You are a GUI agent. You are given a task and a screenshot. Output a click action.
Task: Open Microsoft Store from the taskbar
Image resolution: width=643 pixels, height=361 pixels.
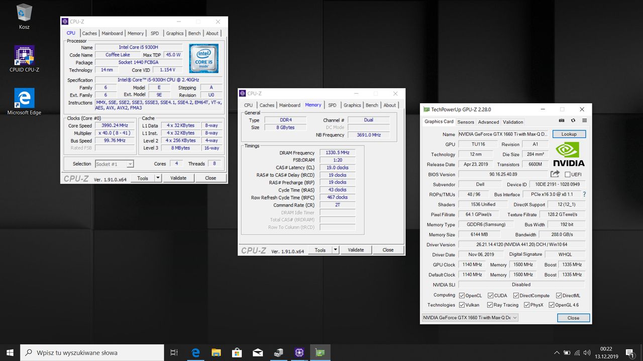pos(237,352)
